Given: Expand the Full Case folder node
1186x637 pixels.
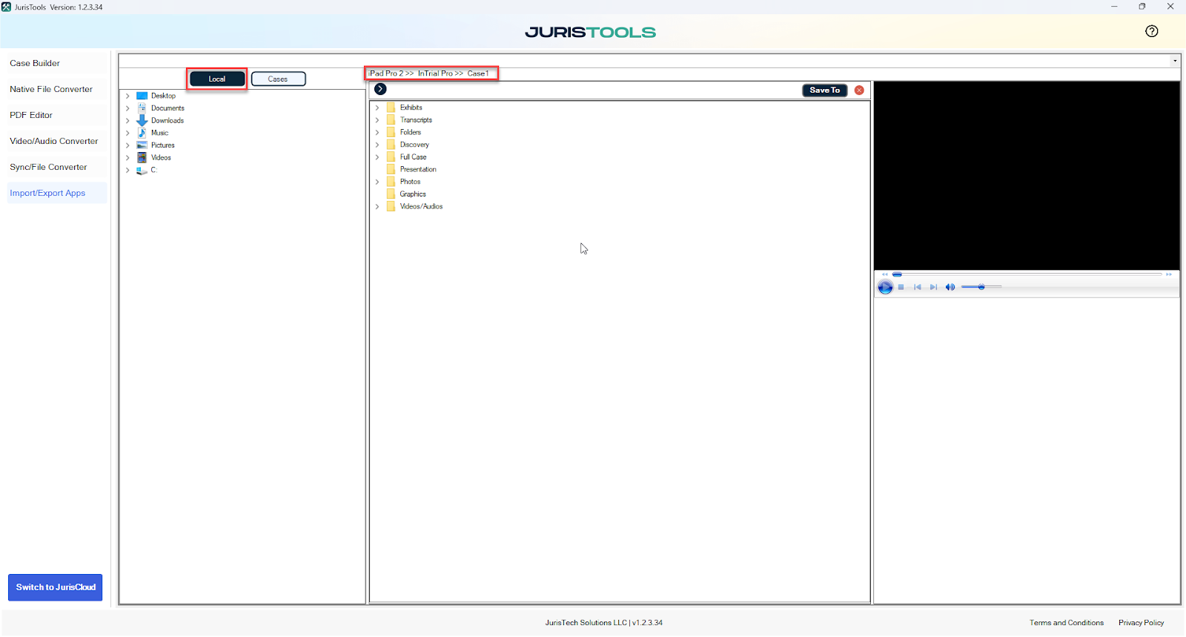Looking at the screenshot, I should click(x=377, y=157).
